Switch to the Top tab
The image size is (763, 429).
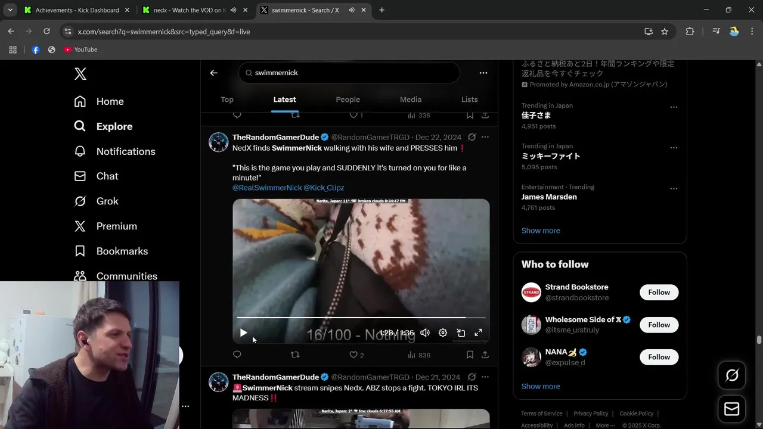(227, 100)
